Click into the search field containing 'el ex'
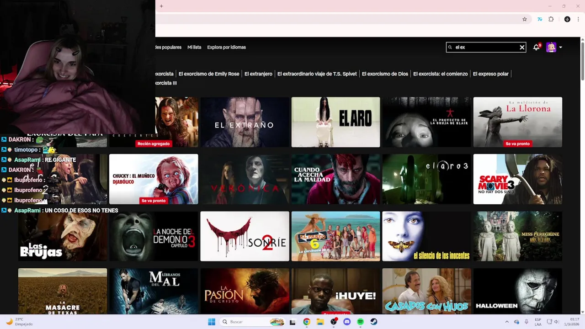585x329 pixels. [x=486, y=47]
